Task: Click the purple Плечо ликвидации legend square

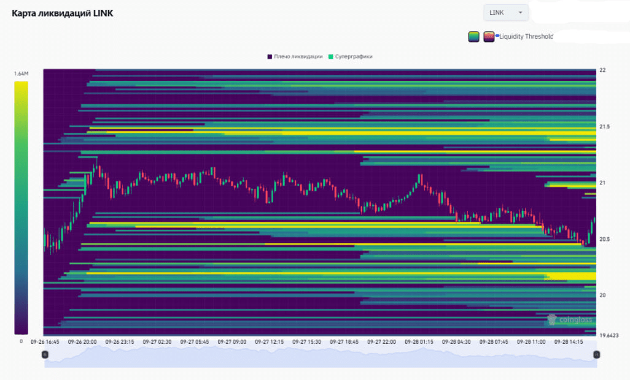Action: coord(270,56)
